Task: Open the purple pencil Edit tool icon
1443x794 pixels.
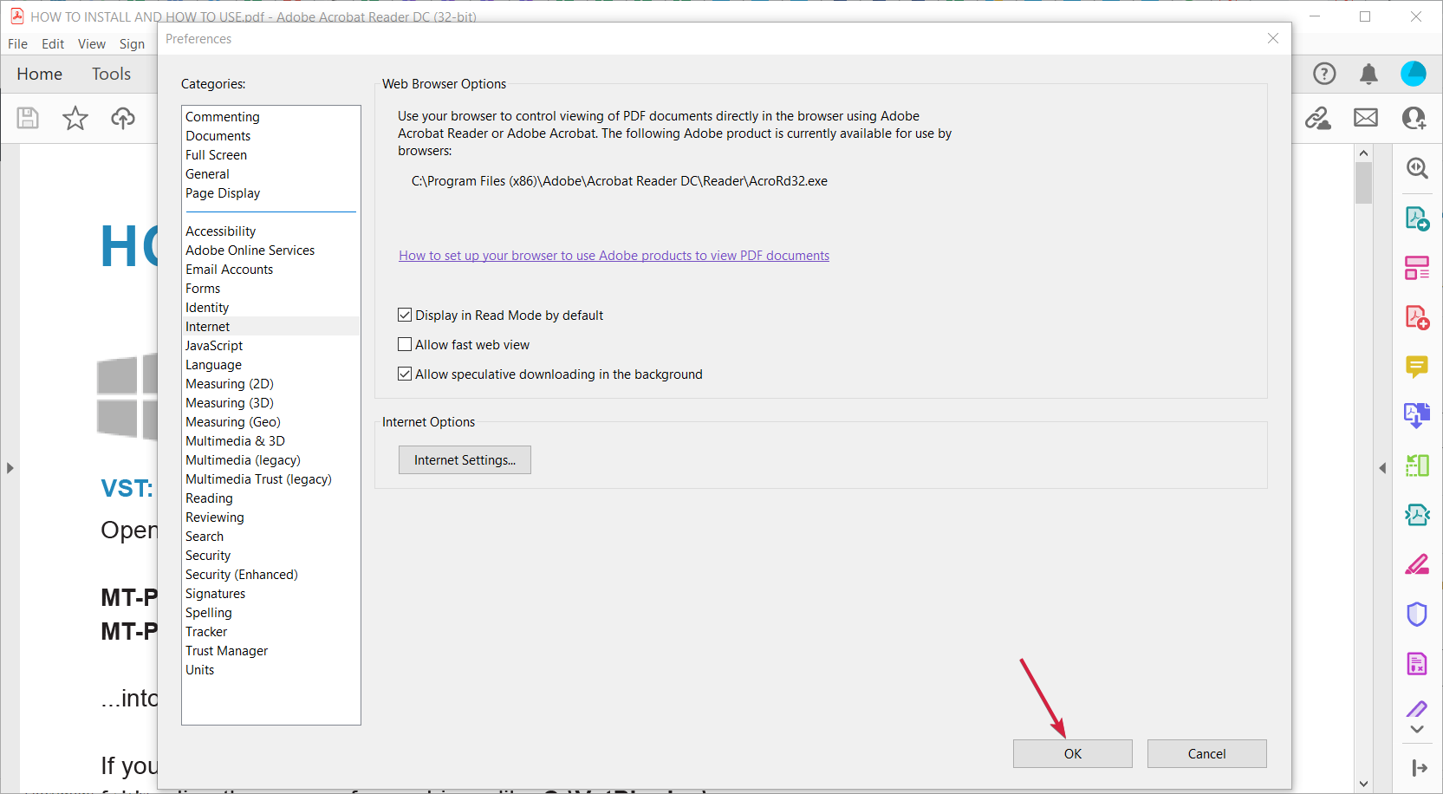Action: 1417,709
